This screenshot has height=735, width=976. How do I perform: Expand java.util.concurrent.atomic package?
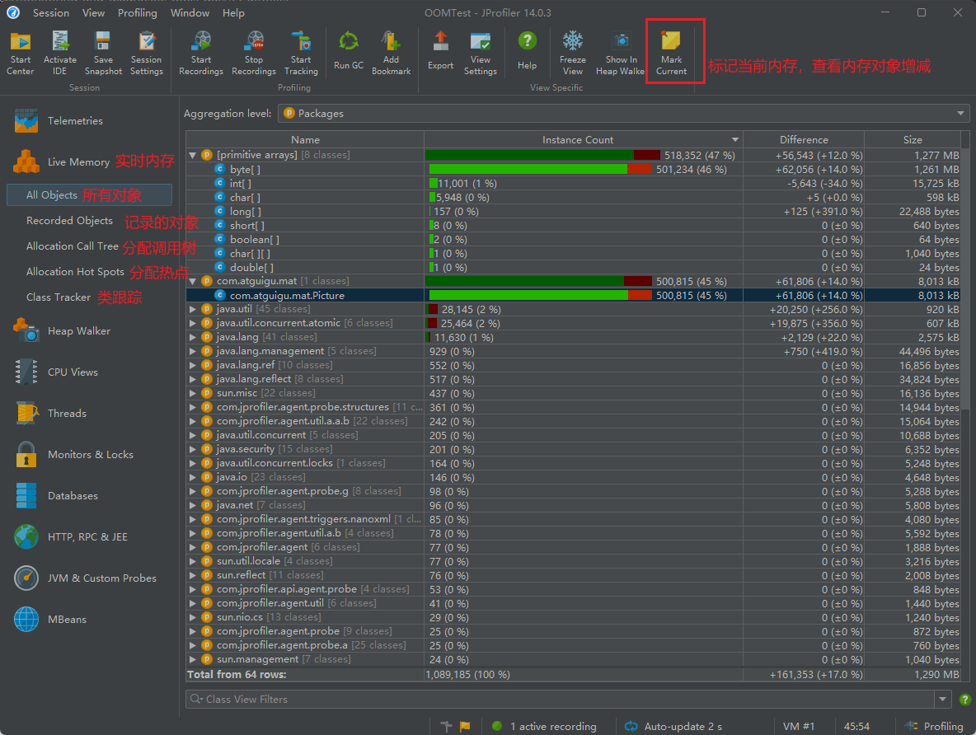(x=193, y=323)
